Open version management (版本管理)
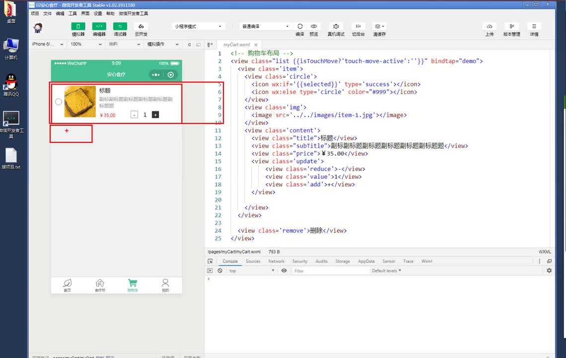Image resolution: width=566 pixels, height=358 pixels. (511, 26)
